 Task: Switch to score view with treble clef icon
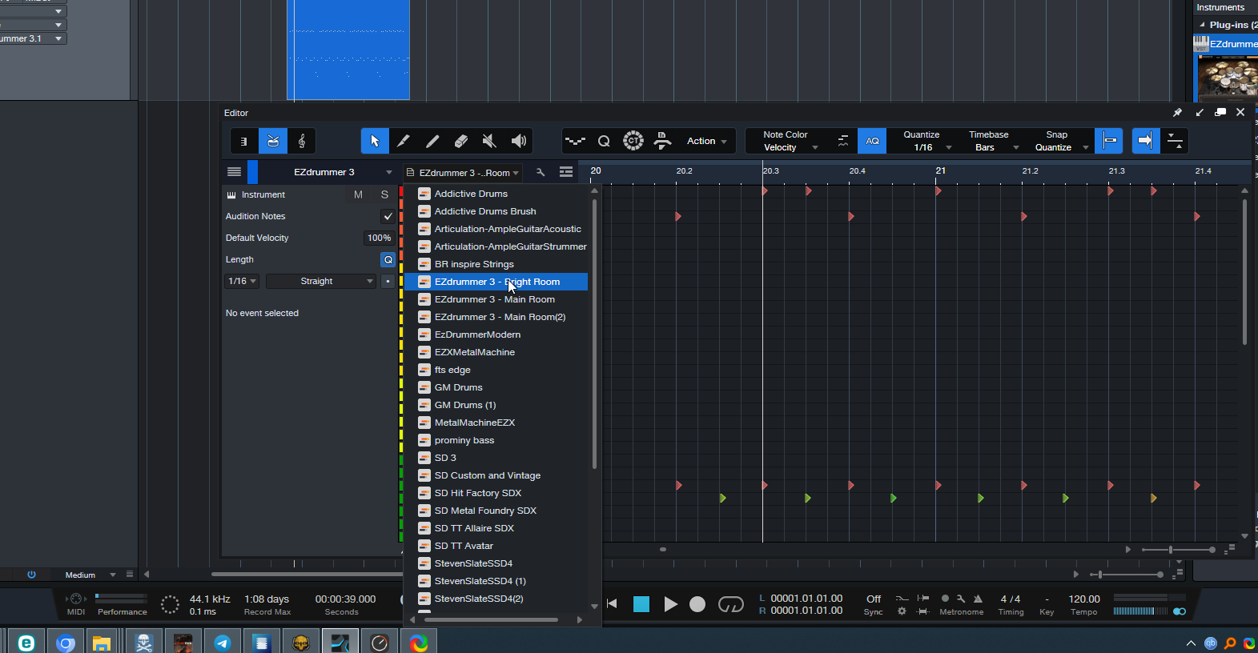click(x=302, y=141)
